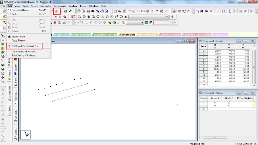This screenshot has width=258, height=145.
Task: Click the Print icon in top toolbar
Action: click(79, 11)
